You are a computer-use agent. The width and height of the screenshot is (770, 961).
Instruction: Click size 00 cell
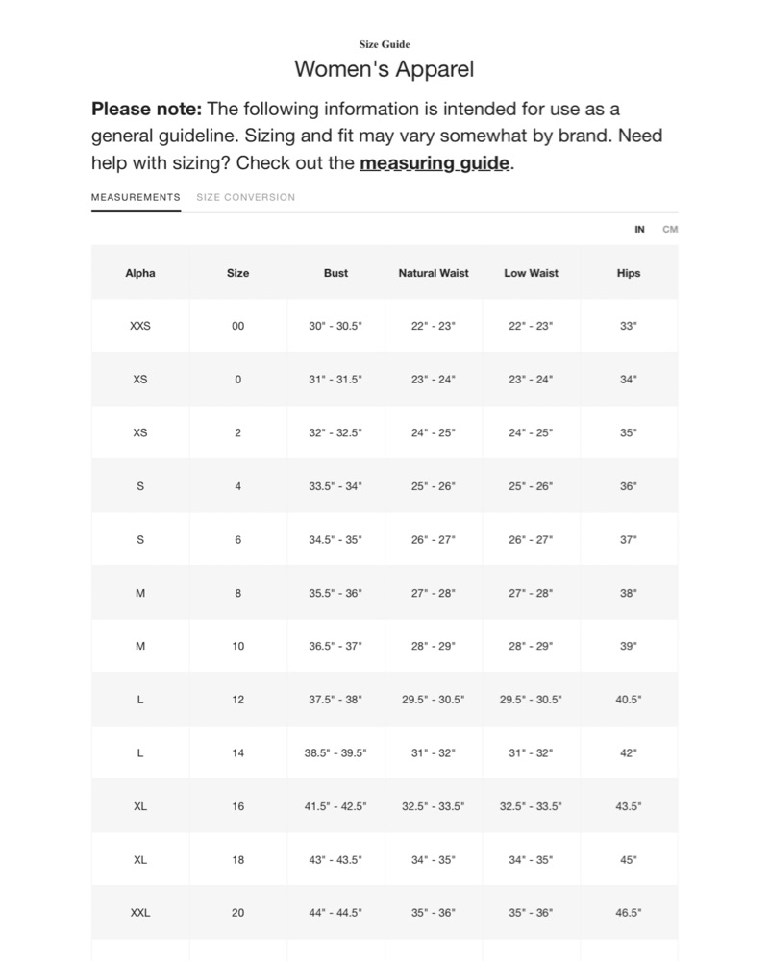coord(237,326)
